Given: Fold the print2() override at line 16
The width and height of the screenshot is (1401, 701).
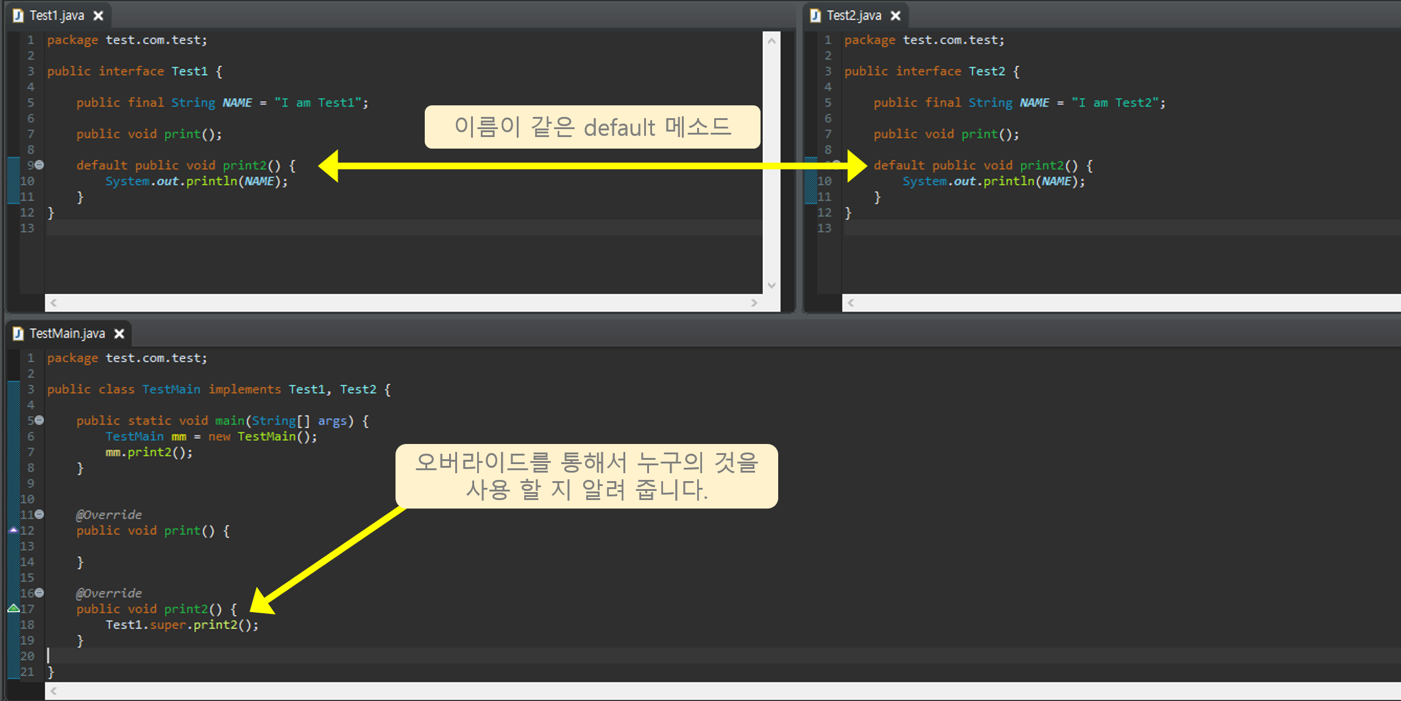Looking at the screenshot, I should coord(40,593).
